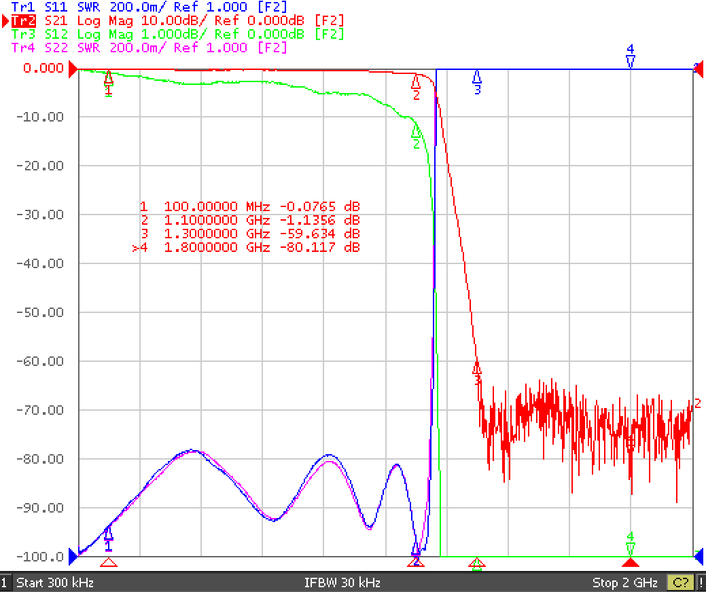
Task: Click the red marker 1 triangle on axis
Action: [x=108, y=562]
